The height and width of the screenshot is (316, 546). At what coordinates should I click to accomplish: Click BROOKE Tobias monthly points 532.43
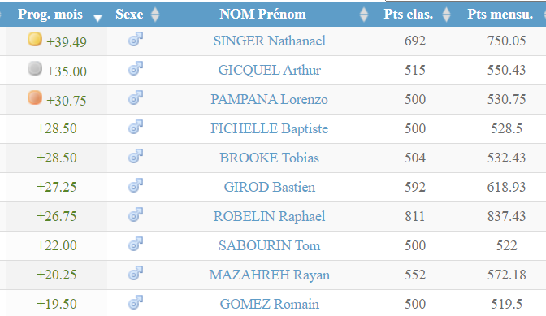point(506,158)
